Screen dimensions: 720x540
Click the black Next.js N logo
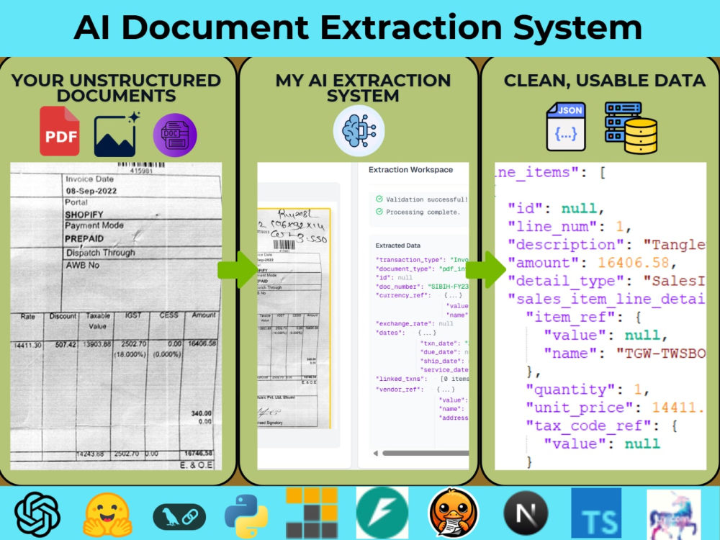[526, 513]
